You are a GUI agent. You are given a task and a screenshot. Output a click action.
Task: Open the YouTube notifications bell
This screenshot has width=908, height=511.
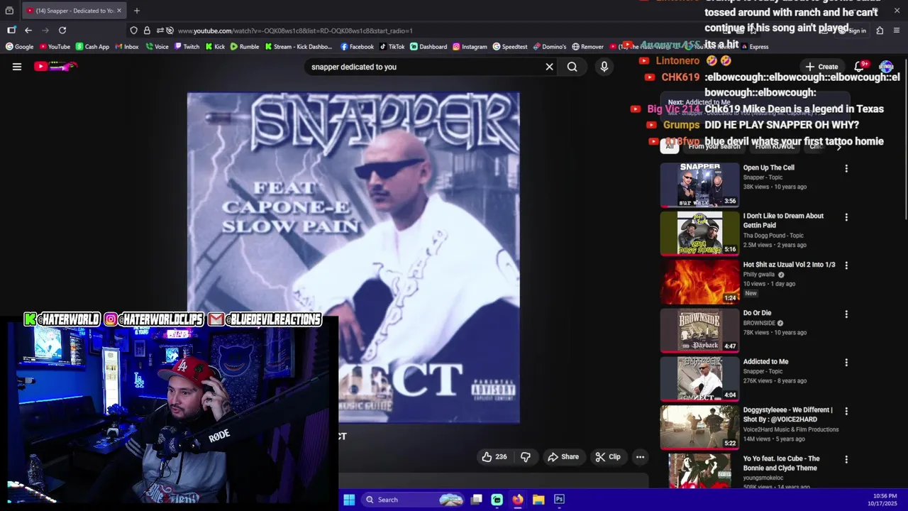pyautogui.click(x=859, y=67)
